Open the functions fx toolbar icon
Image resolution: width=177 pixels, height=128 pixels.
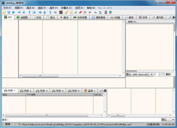tap(85, 12)
